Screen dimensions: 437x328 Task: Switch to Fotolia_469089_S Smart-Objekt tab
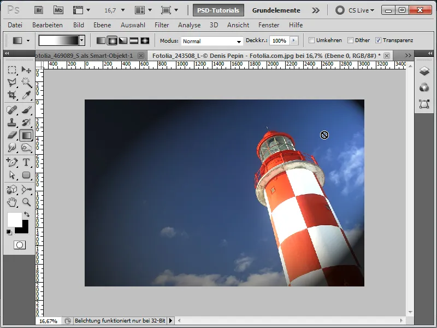84,56
